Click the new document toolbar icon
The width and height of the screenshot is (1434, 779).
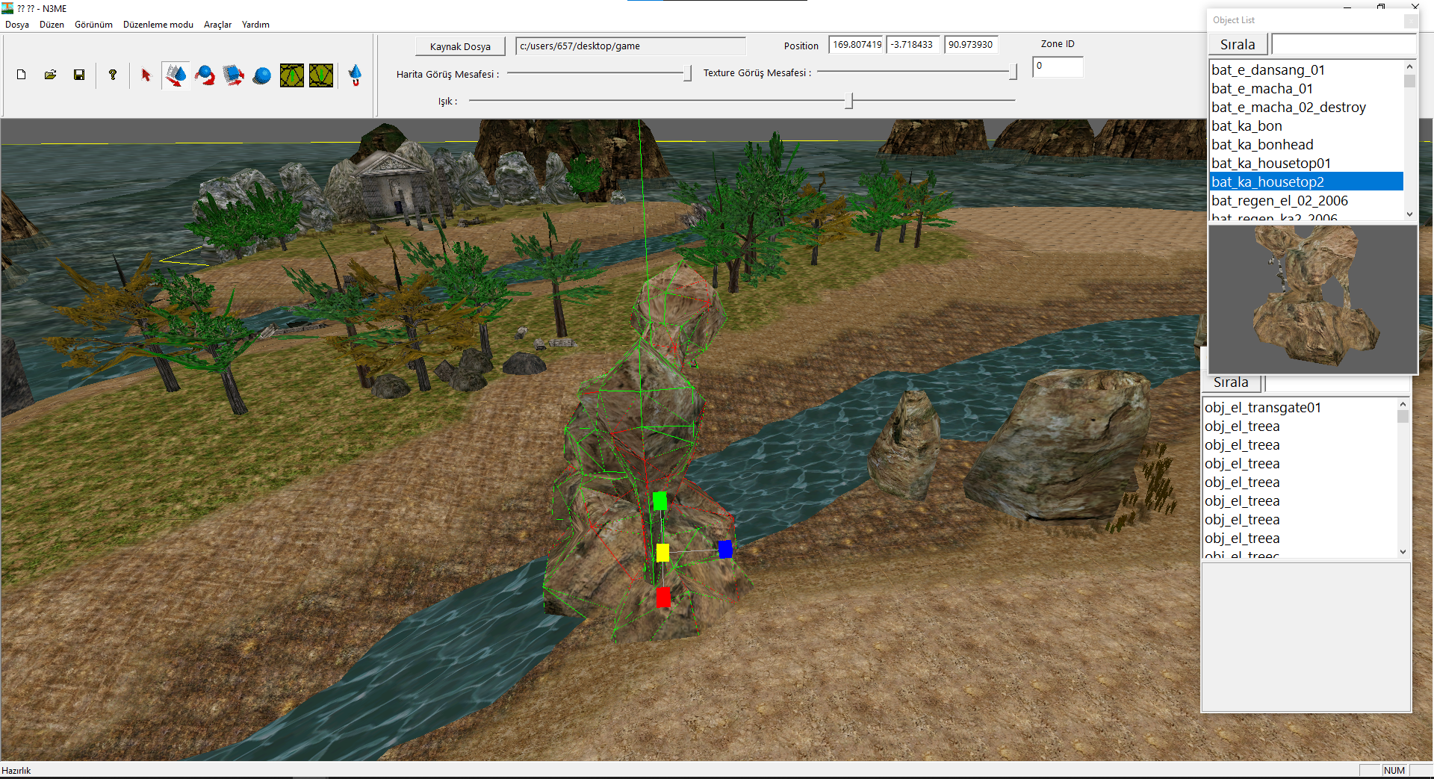(22, 75)
